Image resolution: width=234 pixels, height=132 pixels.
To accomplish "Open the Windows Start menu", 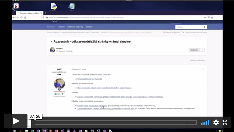I will tap(15, 131).
